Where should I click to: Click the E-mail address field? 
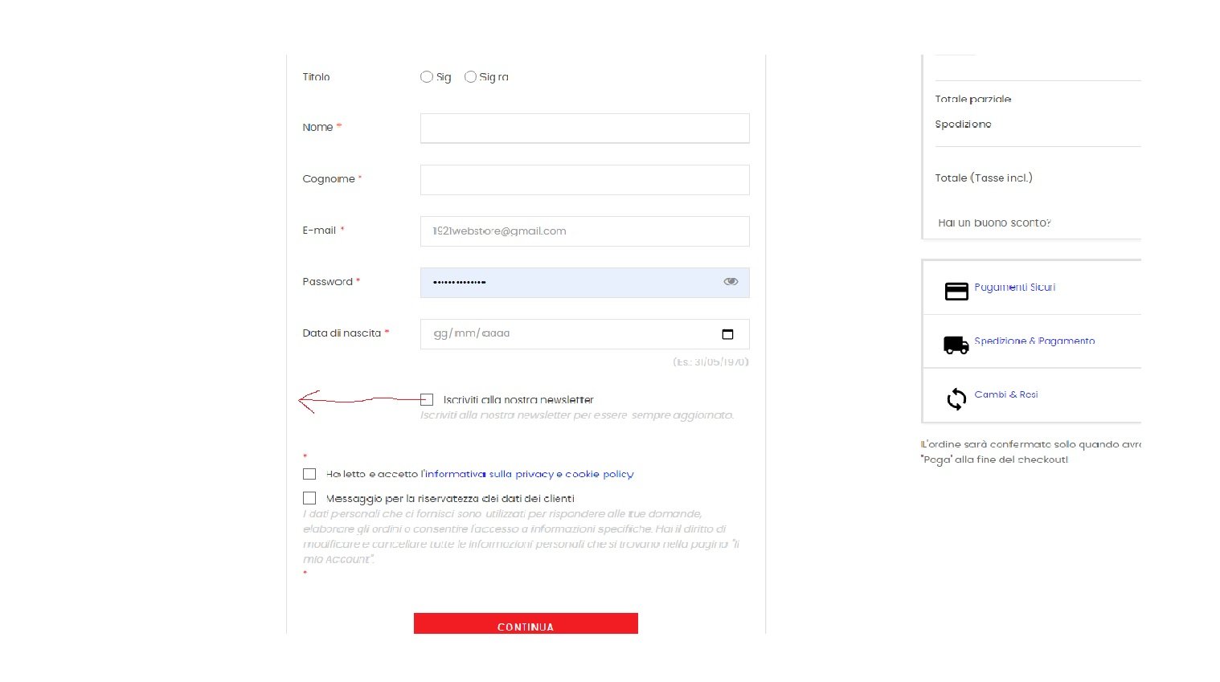584,231
